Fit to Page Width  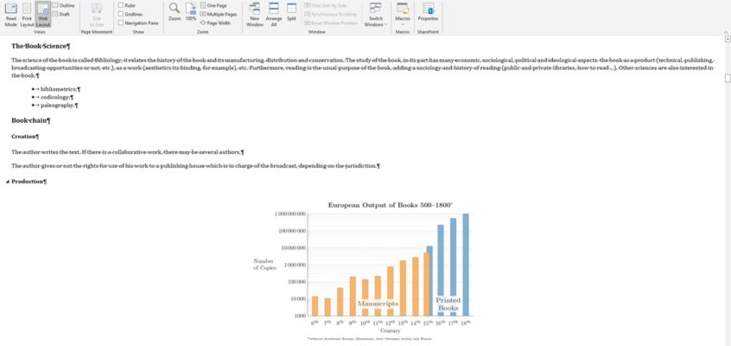click(215, 22)
